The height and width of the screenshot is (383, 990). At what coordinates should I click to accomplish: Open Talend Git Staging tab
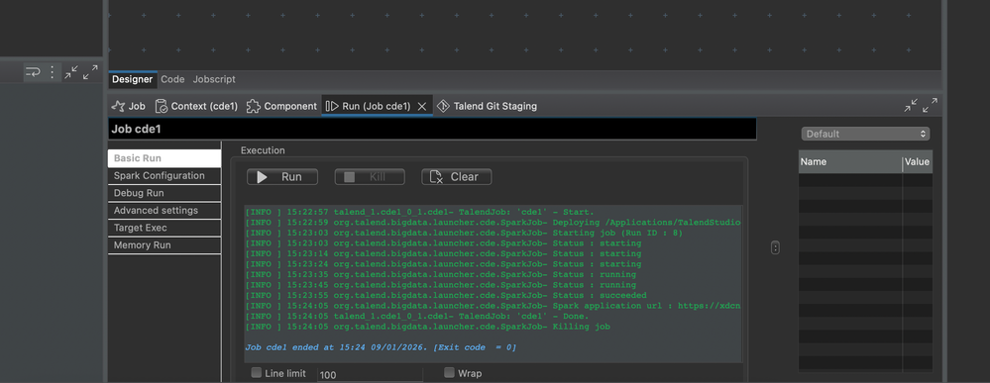point(487,106)
